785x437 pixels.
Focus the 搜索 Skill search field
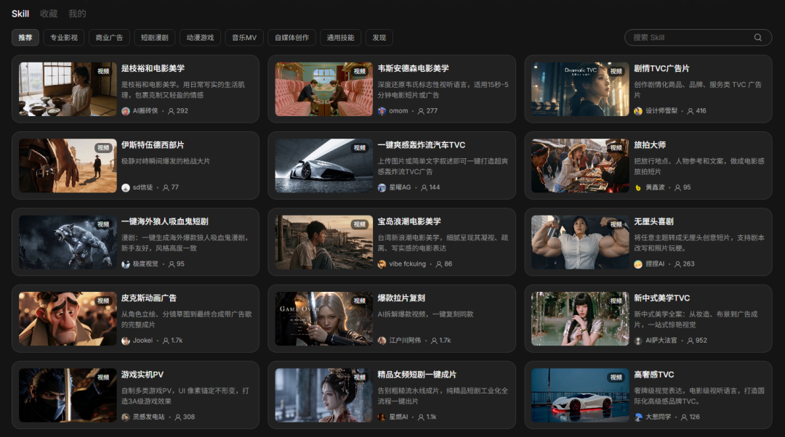(x=698, y=38)
